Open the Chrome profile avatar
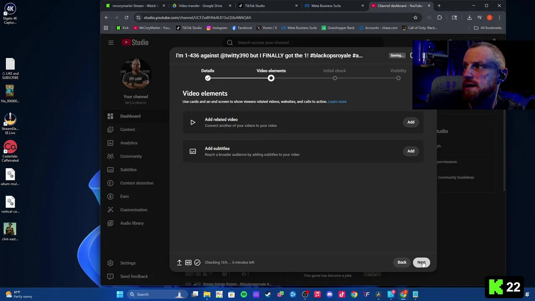This screenshot has height=301, width=535. coord(489,18)
